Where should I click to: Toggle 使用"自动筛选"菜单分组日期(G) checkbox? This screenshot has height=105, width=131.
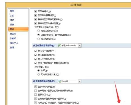35,63
